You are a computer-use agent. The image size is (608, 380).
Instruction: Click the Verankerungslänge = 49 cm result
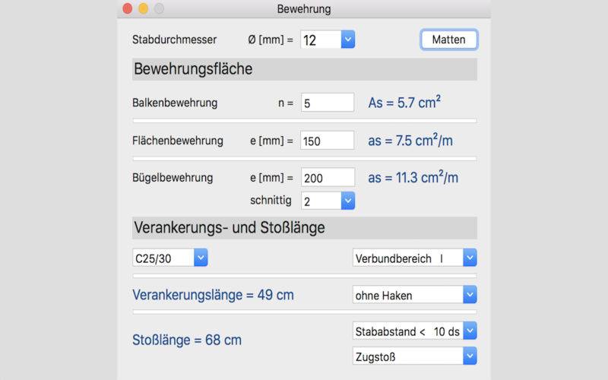click(x=213, y=295)
